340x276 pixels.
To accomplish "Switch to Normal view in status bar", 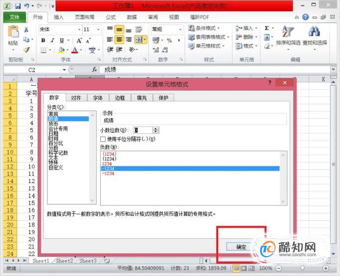I will click(x=237, y=269).
